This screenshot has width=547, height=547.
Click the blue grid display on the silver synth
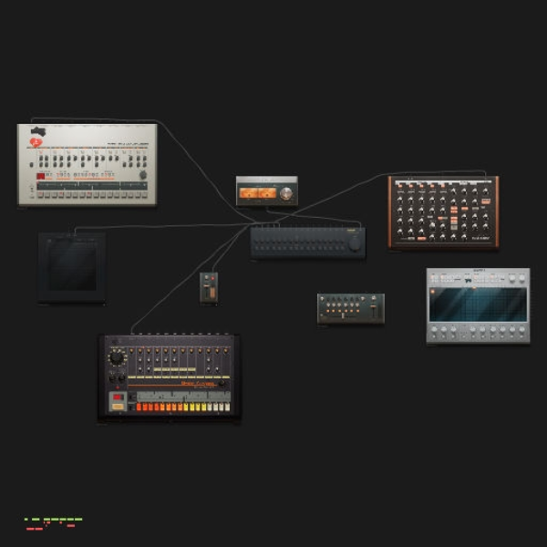click(479, 304)
